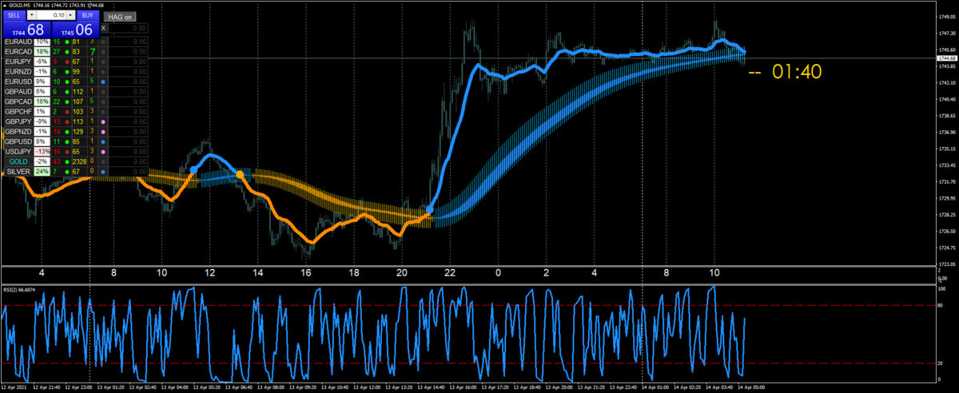Select the GOLD symbol button

pyautogui.click(x=18, y=161)
